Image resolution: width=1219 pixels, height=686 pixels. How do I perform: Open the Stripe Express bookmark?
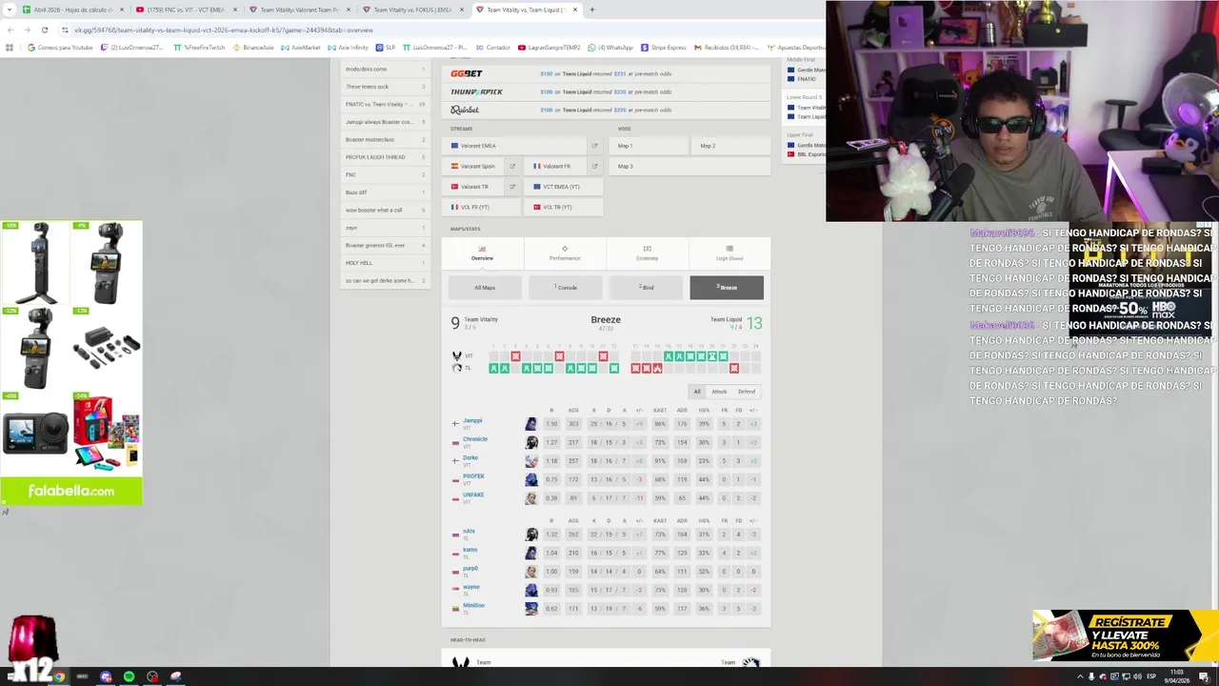663,48
